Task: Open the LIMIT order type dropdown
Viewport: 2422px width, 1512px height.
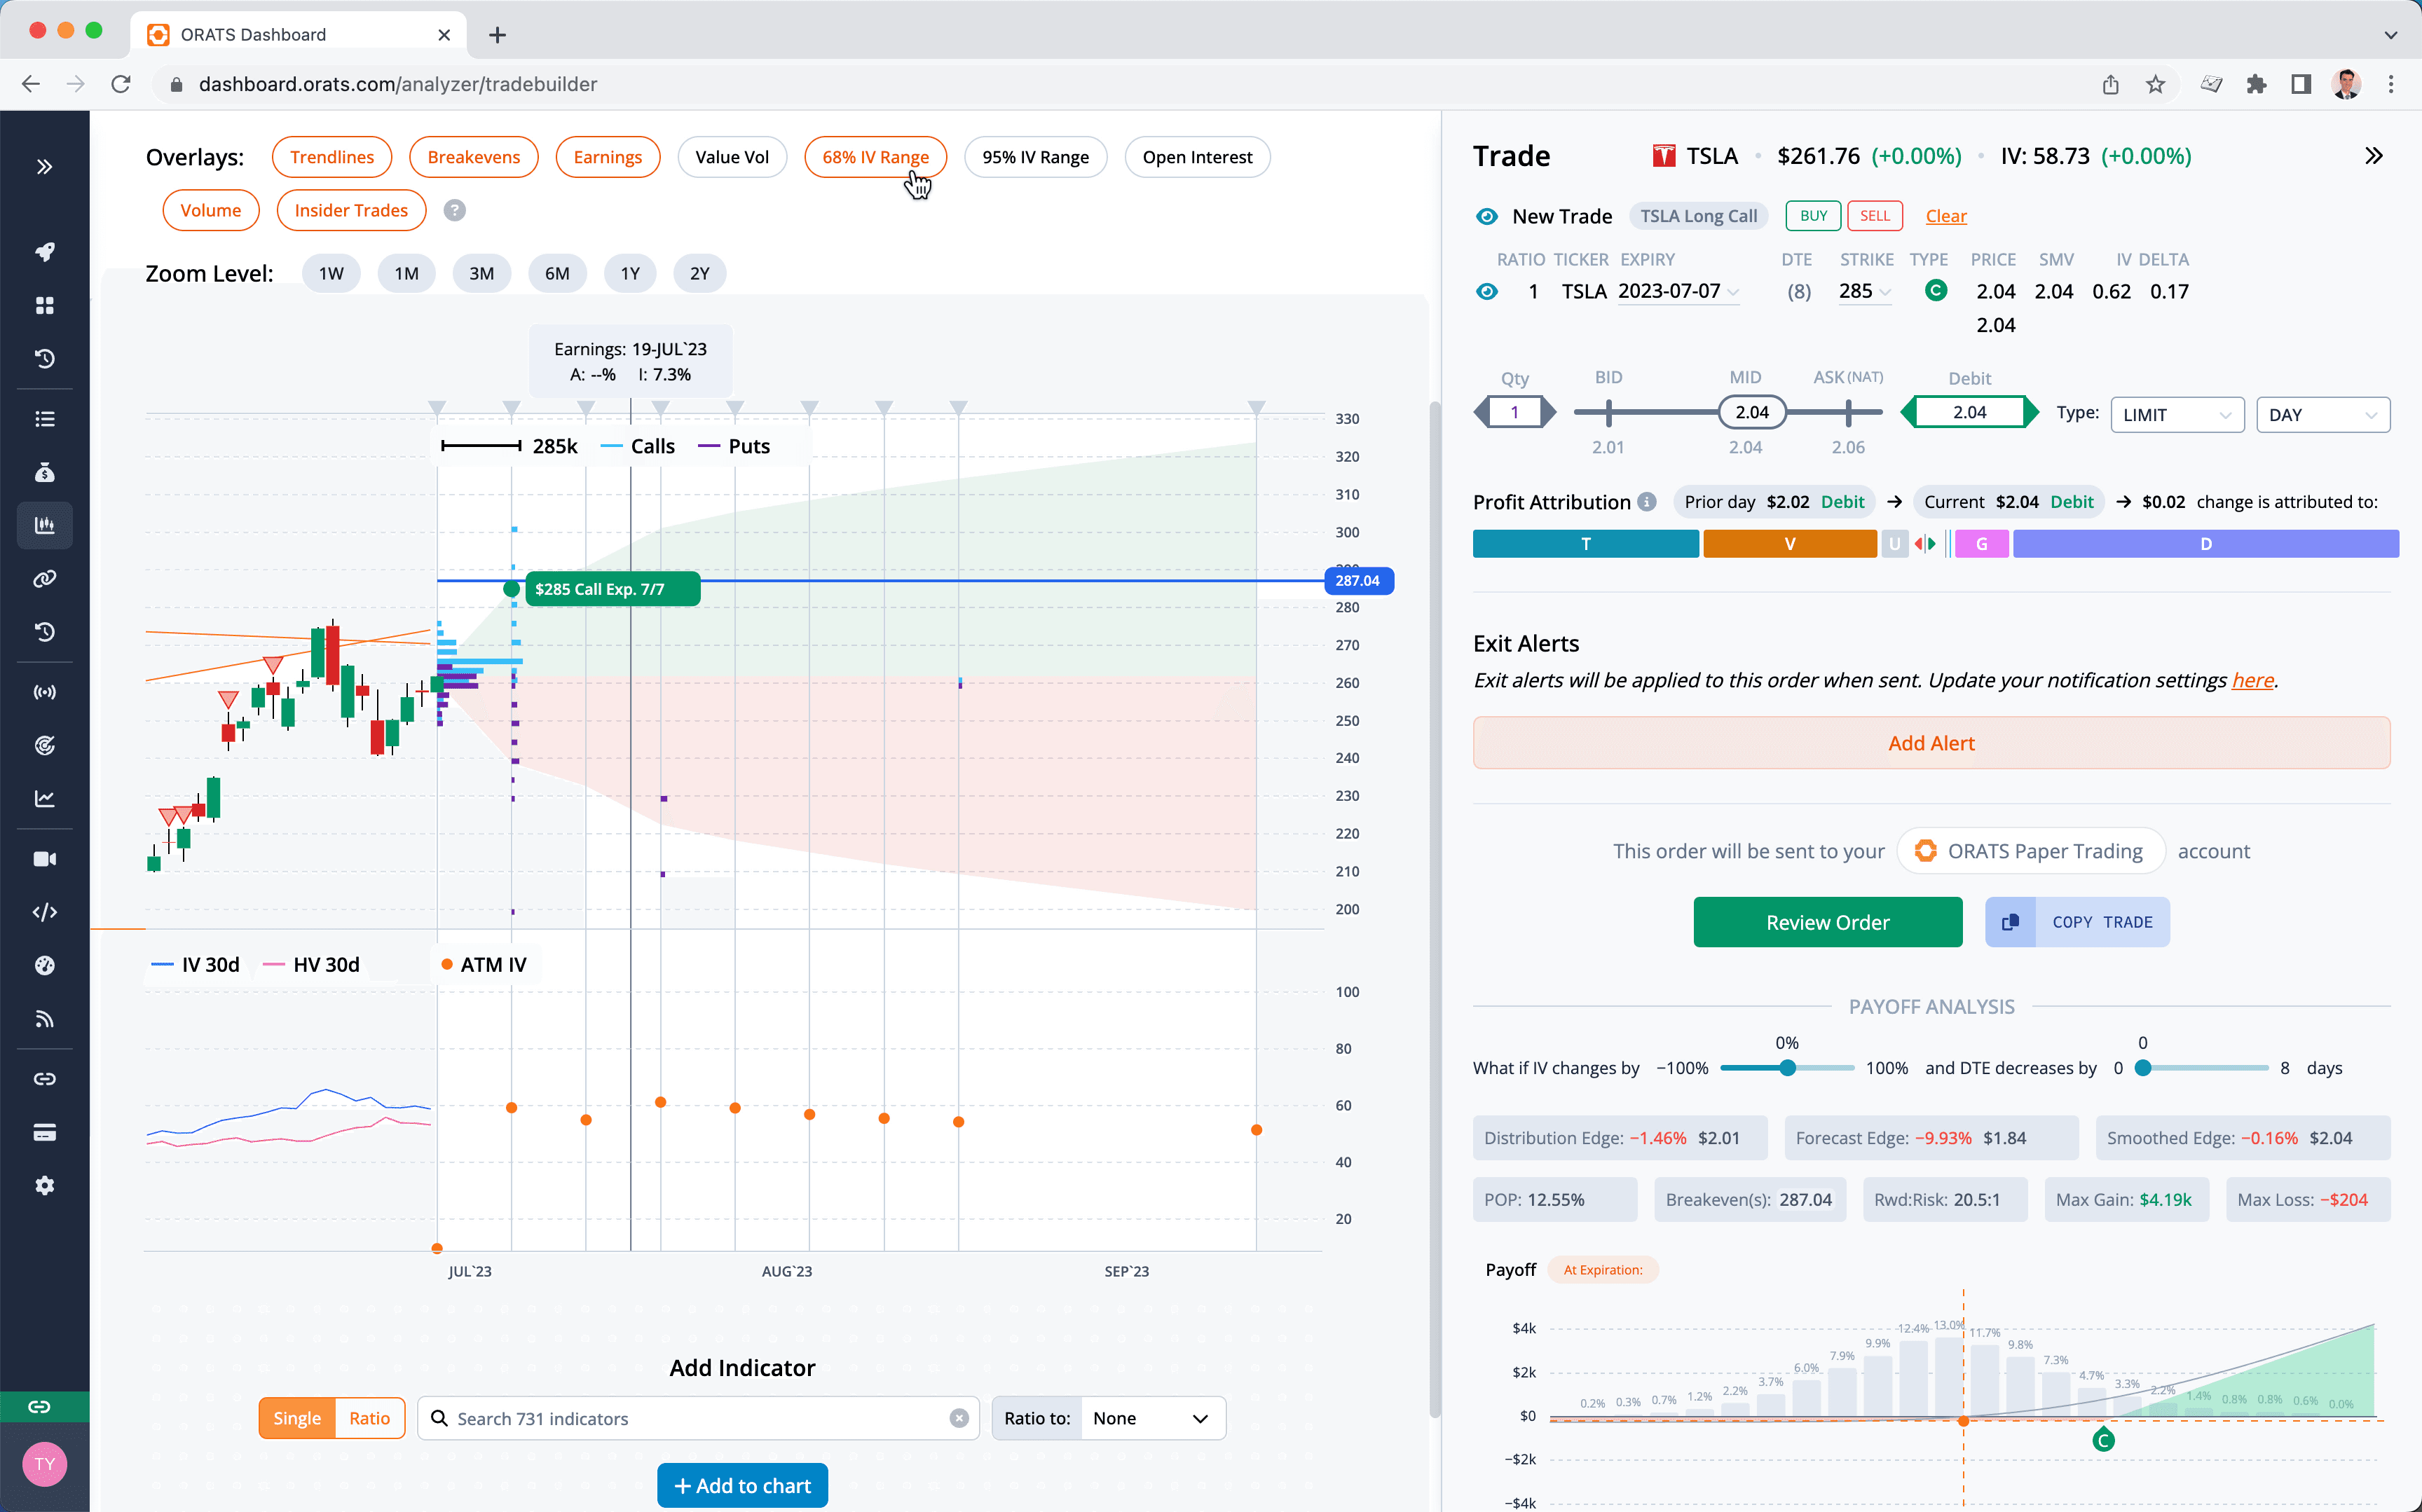Action: point(2177,414)
